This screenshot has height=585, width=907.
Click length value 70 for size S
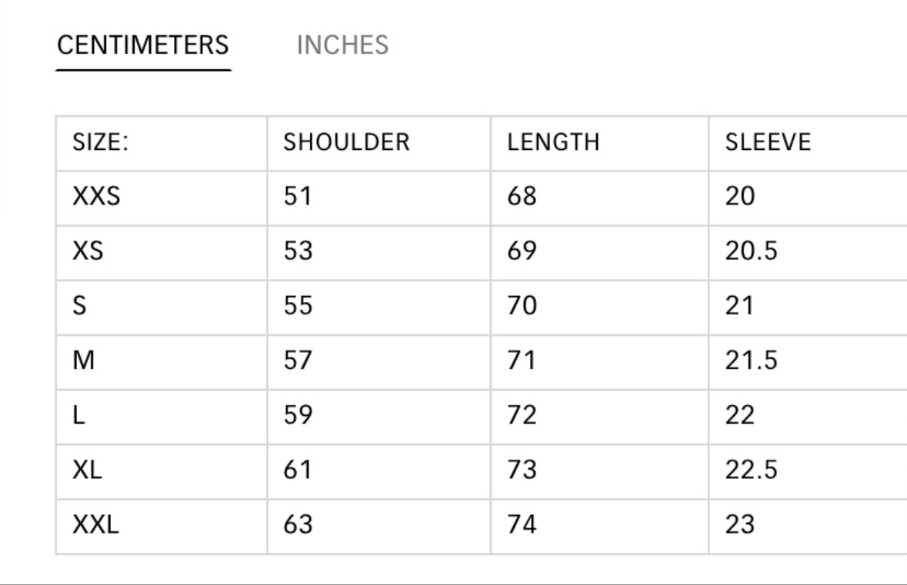pos(522,306)
